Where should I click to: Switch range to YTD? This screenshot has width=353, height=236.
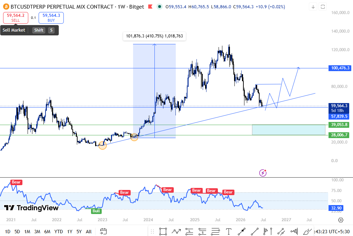coord(59,232)
